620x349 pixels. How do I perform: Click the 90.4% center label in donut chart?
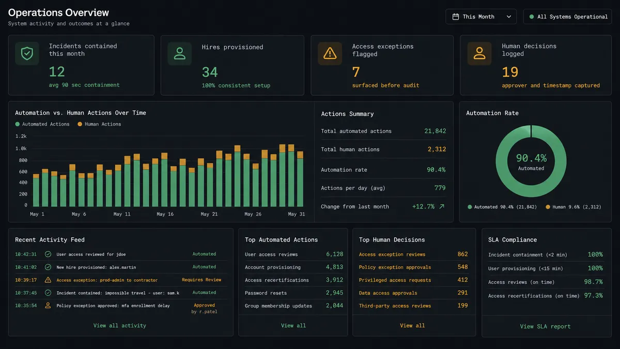(531, 158)
